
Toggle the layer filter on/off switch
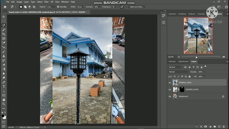[x=205, y=67]
